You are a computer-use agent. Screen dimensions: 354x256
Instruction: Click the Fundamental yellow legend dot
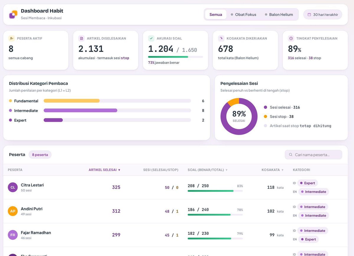[11, 101]
